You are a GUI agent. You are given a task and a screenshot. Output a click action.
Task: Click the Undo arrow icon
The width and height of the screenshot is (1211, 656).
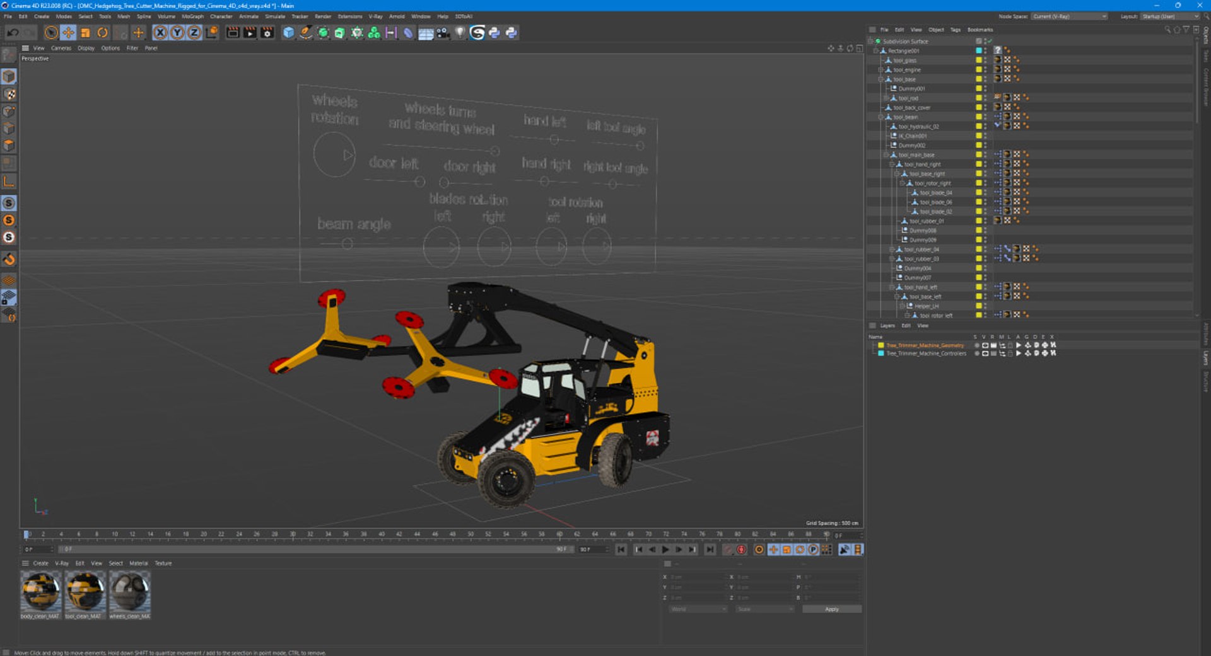point(13,33)
